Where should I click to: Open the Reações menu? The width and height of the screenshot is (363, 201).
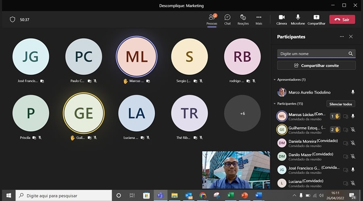tap(243, 19)
